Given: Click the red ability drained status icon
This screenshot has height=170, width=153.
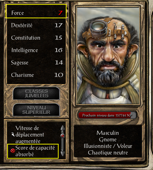Looking at the screenshot, I should [13, 151].
